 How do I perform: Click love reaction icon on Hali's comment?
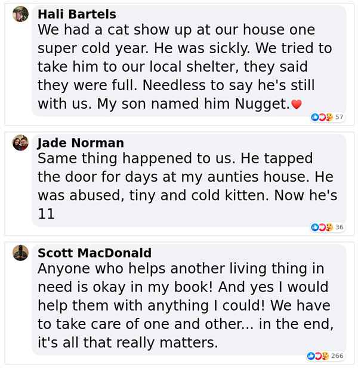click(322, 117)
